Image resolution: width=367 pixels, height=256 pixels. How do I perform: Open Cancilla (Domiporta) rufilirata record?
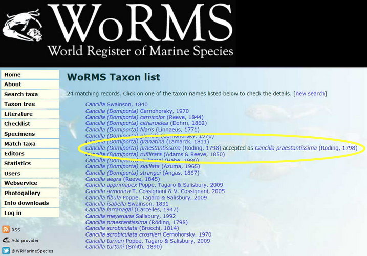coord(155,154)
